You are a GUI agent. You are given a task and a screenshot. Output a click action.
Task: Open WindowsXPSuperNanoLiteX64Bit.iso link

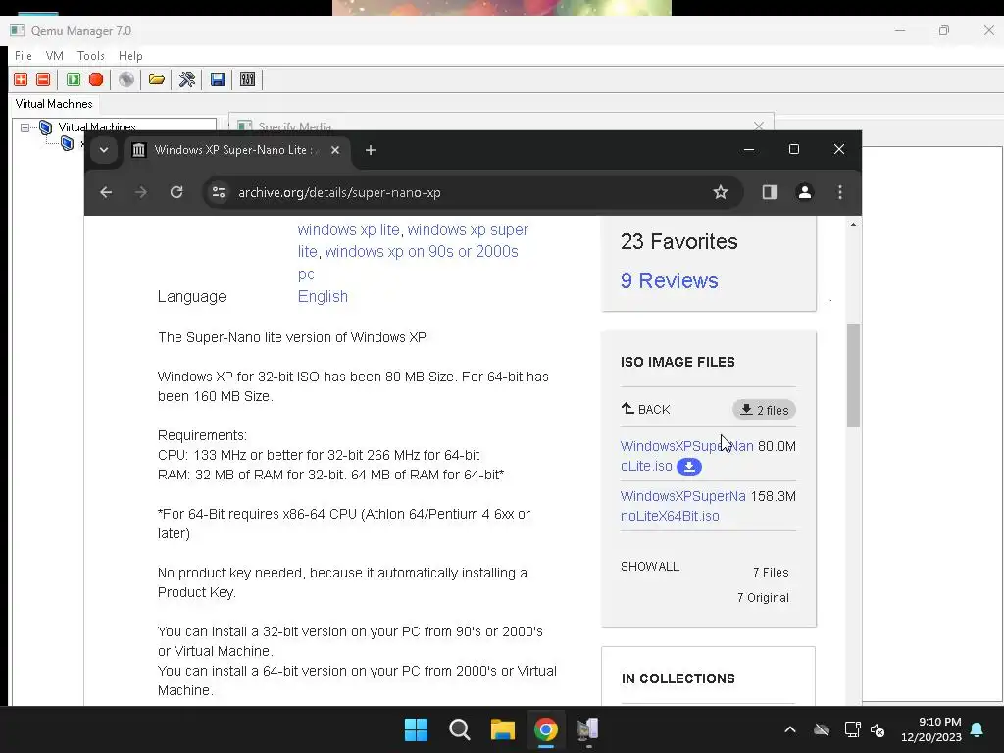[x=682, y=506]
